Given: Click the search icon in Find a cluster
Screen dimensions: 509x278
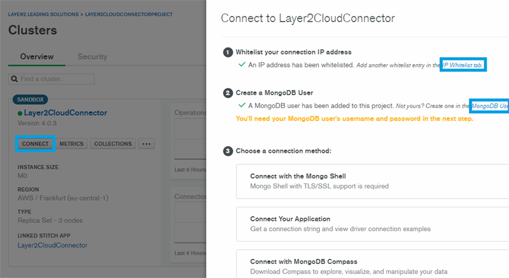Looking at the screenshot, I should [13, 79].
